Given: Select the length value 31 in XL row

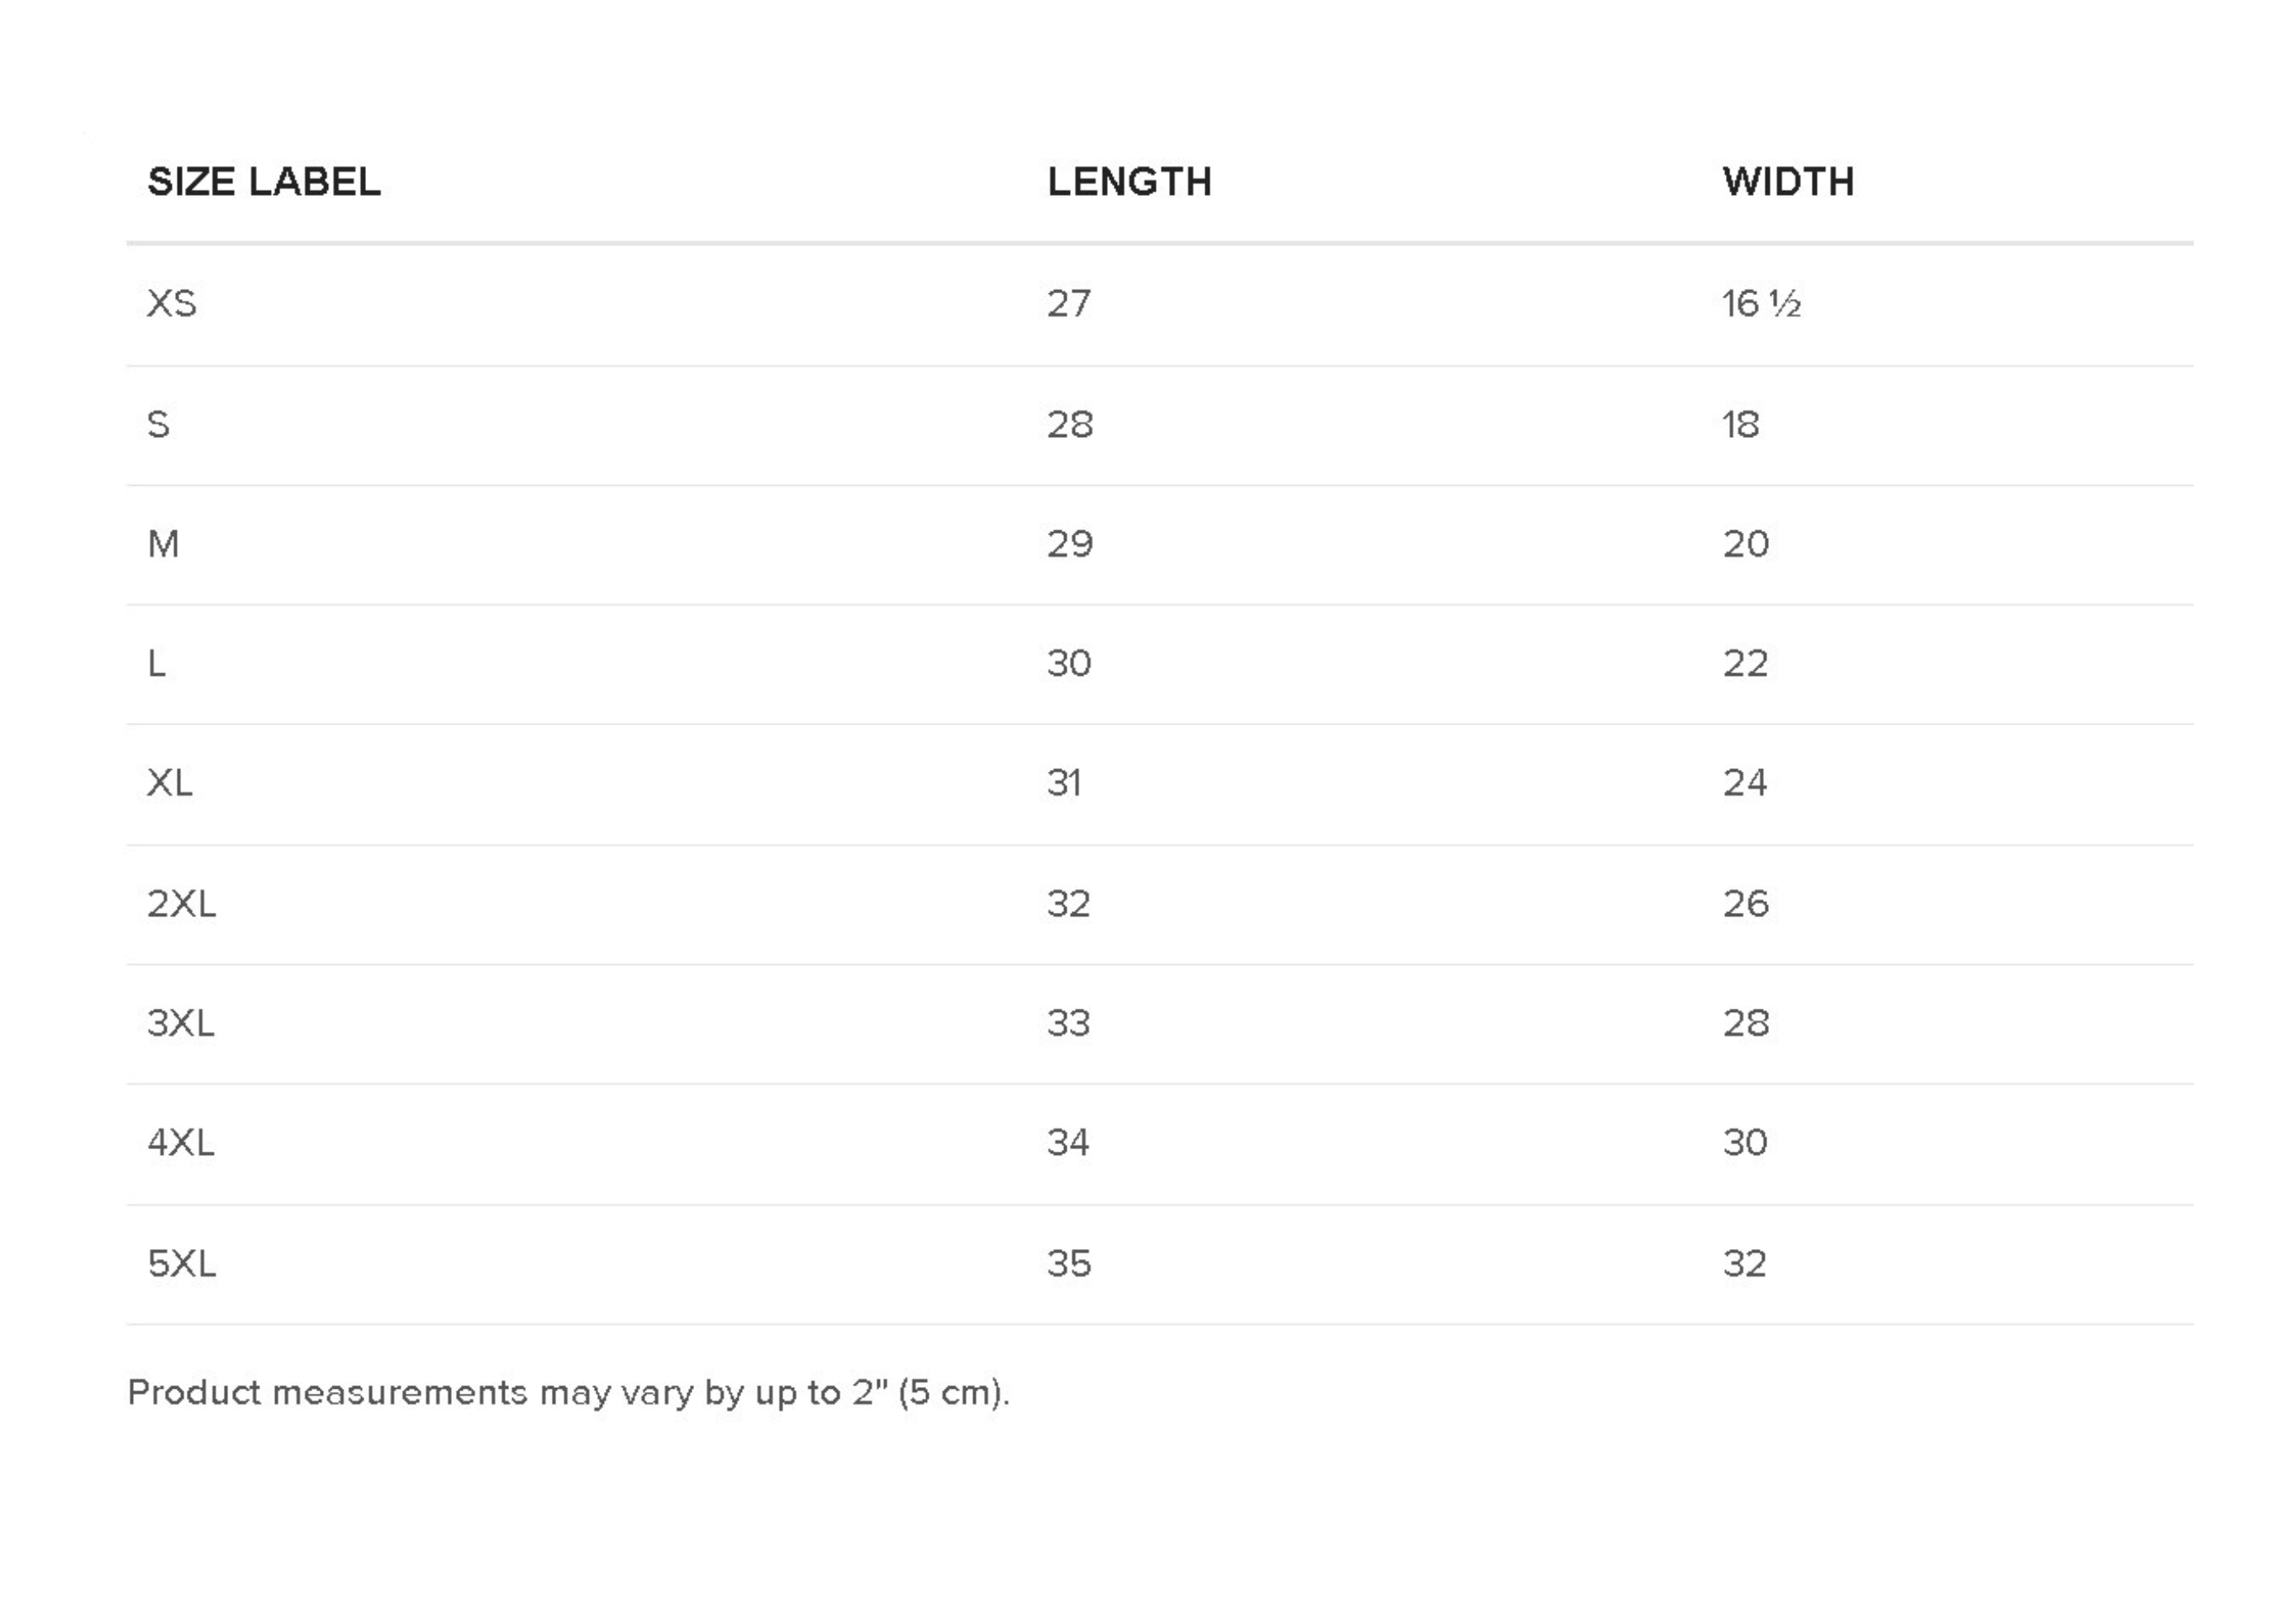Looking at the screenshot, I should click(x=1064, y=784).
